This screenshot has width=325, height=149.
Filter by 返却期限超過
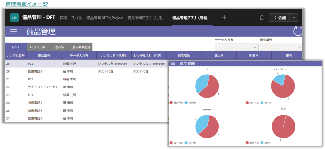[81, 47]
